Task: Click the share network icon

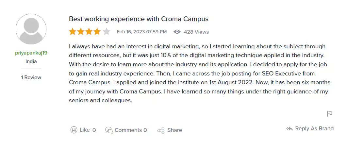Action: tap(161, 130)
